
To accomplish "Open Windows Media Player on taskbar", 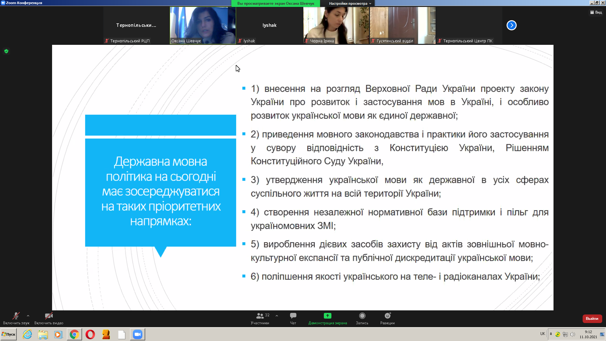I will pos(58,334).
